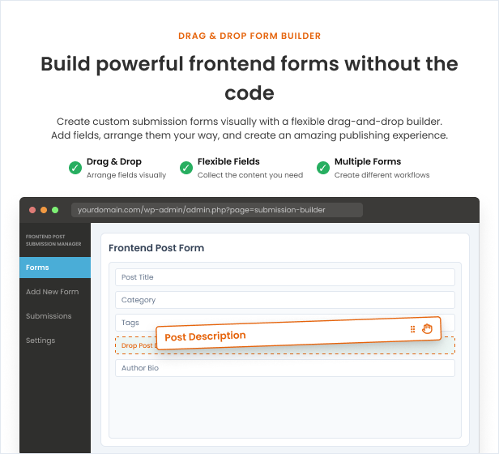499x454 pixels.
Task: Click the green checkmark beside Multiple Forms
Action: 323,168
